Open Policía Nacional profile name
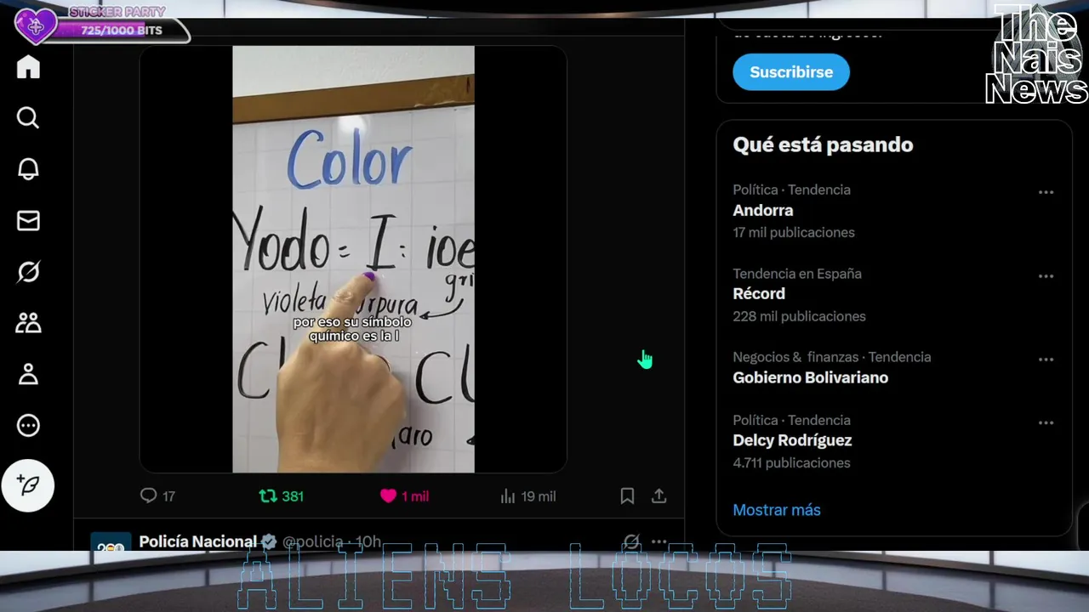Image resolution: width=1089 pixels, height=612 pixels. [197, 541]
